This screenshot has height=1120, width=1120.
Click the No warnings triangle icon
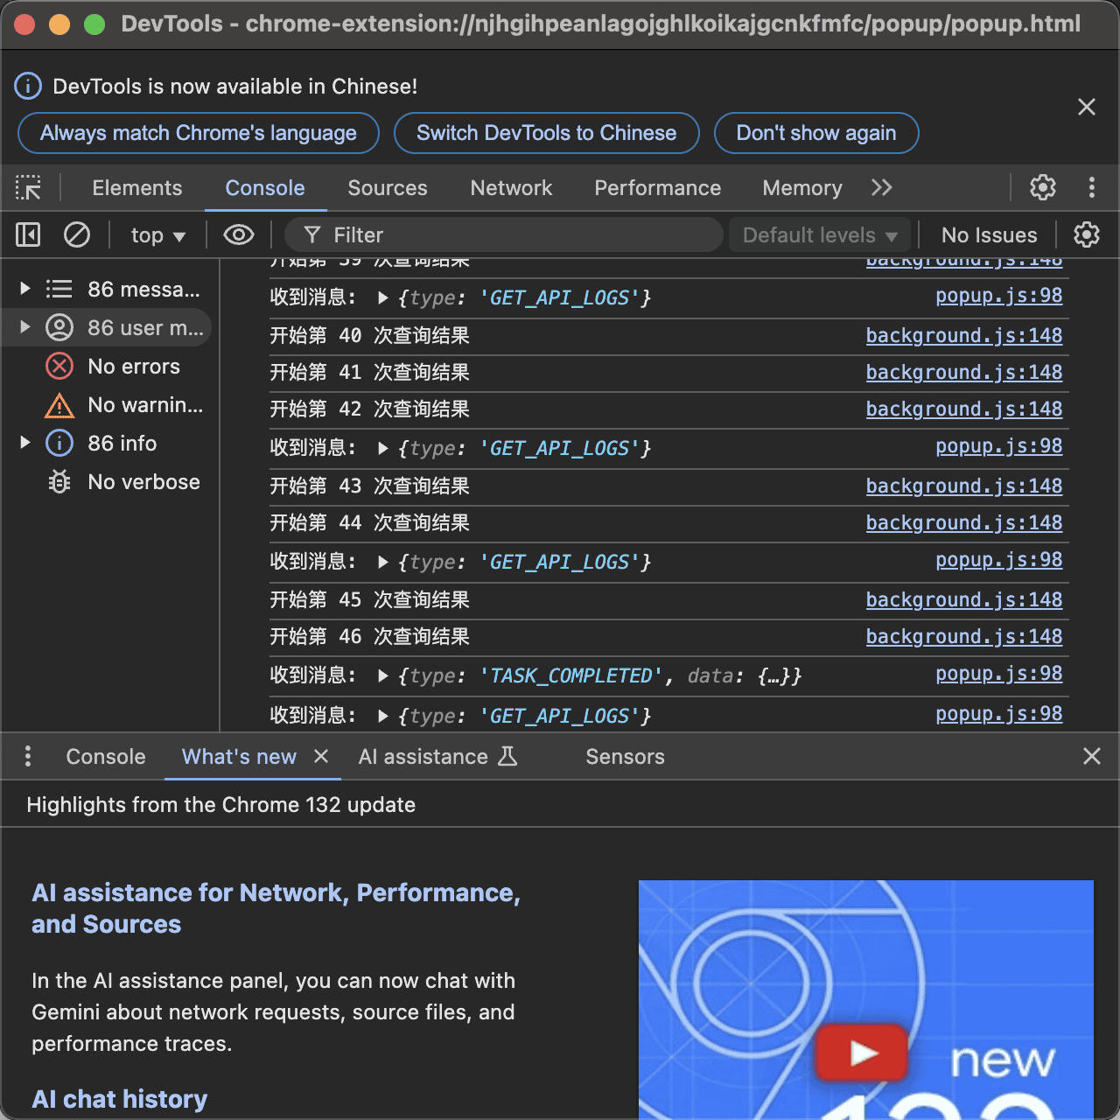coord(59,406)
